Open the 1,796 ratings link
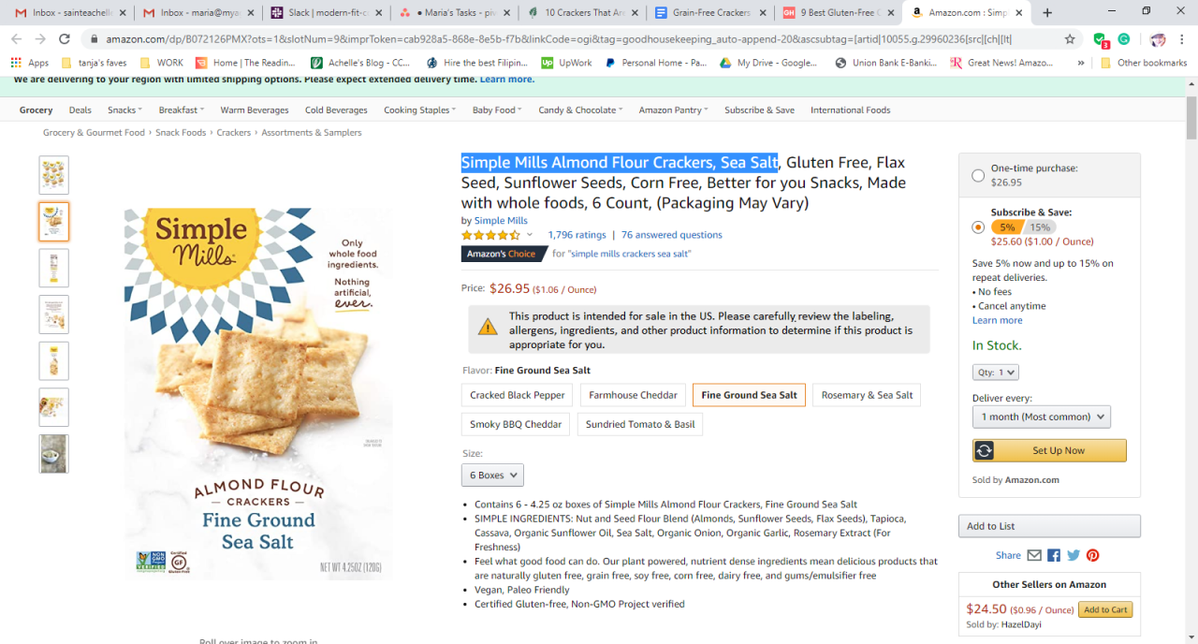The height and width of the screenshot is (644, 1198). [577, 235]
